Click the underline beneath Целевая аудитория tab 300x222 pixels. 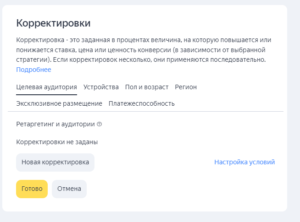click(46, 94)
